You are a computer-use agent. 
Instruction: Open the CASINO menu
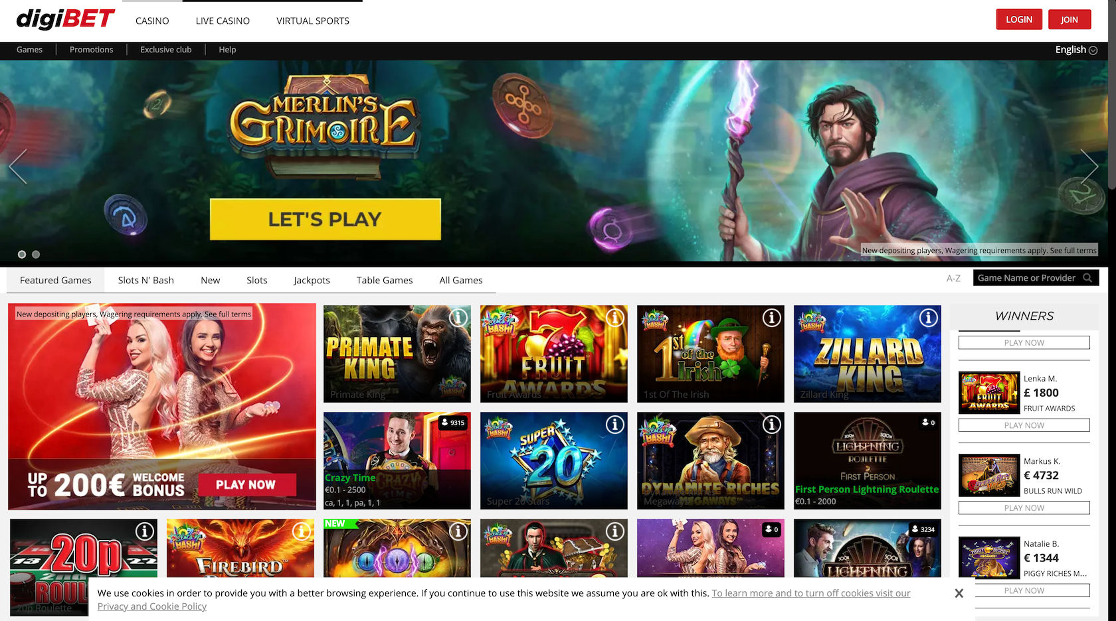(x=152, y=21)
